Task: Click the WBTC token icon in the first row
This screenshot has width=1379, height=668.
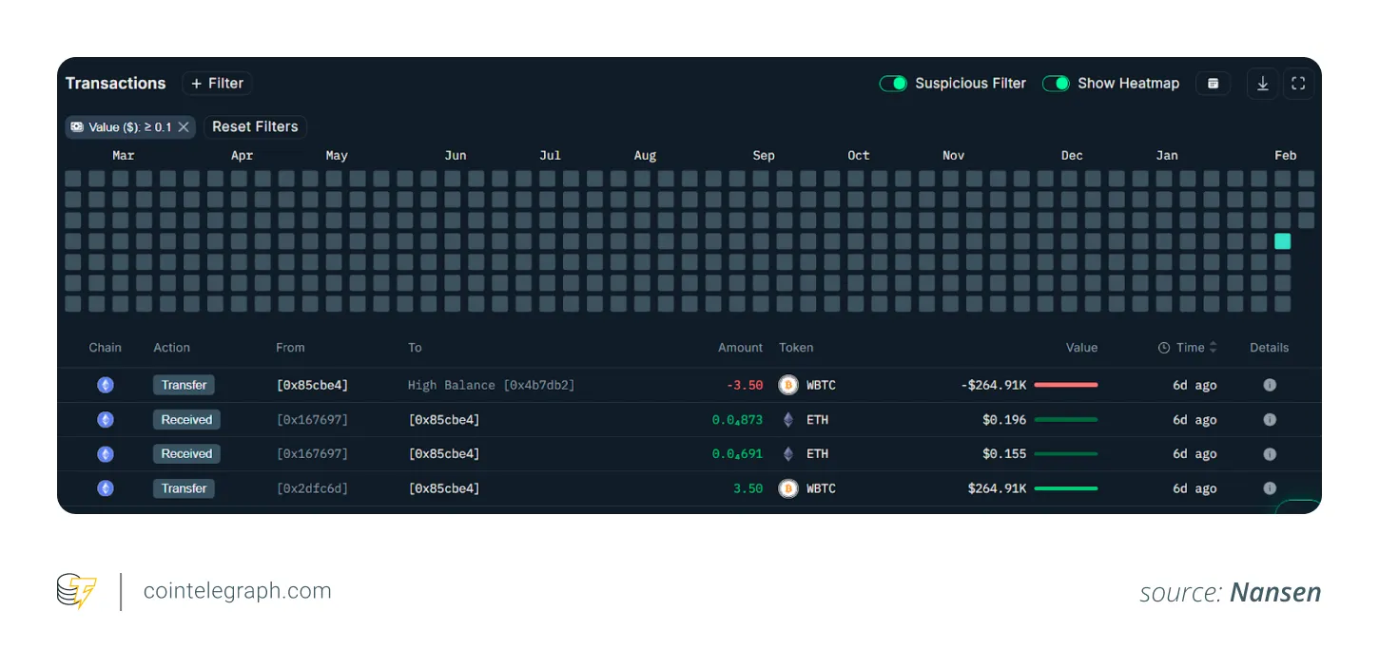Action: [x=787, y=385]
